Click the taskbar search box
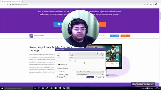This screenshot has height=90, width=161. coord(18,88)
